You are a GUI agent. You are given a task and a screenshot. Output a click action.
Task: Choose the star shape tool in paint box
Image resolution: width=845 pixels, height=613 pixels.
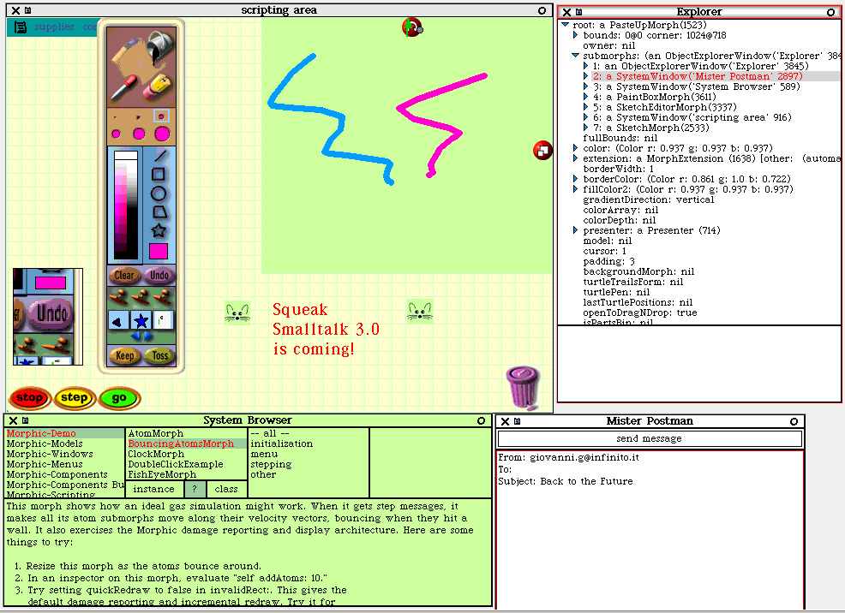point(159,231)
